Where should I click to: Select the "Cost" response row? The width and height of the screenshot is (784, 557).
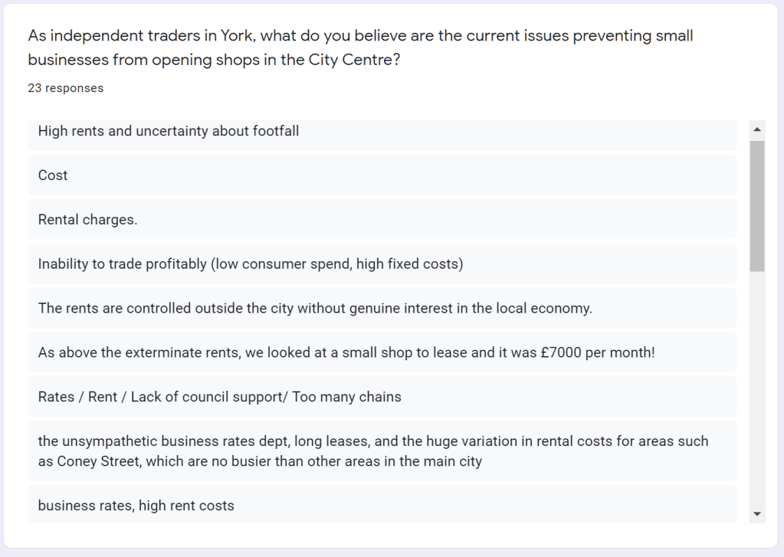pos(53,175)
